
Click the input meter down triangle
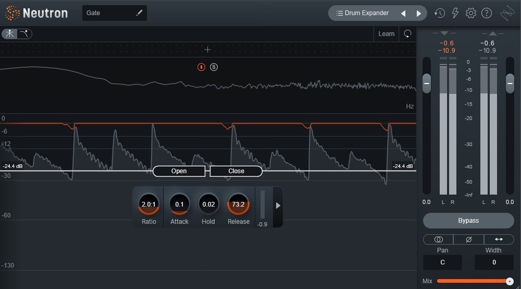point(444,33)
